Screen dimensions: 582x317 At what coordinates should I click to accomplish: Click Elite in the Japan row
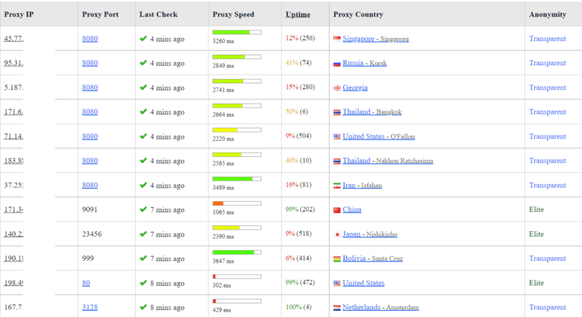click(537, 234)
